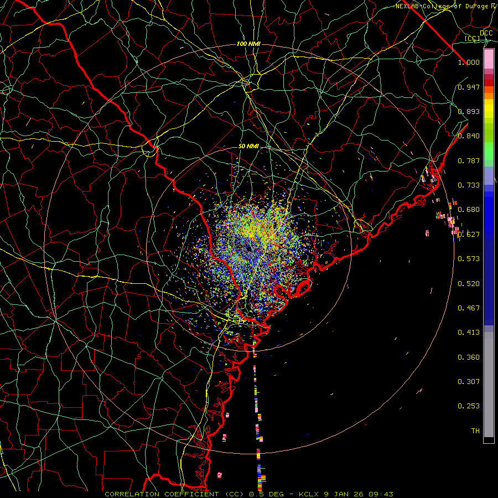Select the 0.787 scale value
The image size is (498, 498).
469,160
